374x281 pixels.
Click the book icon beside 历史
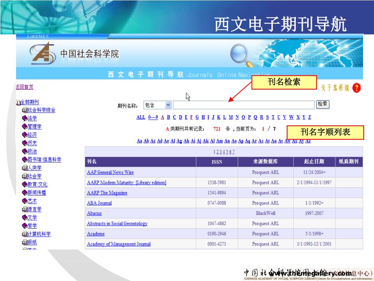click(x=24, y=143)
